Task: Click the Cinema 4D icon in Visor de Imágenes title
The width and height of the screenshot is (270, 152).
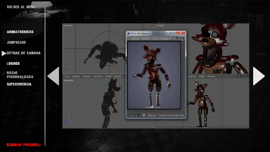Action: point(128,33)
